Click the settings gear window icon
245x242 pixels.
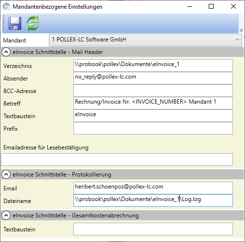pos(6,7)
